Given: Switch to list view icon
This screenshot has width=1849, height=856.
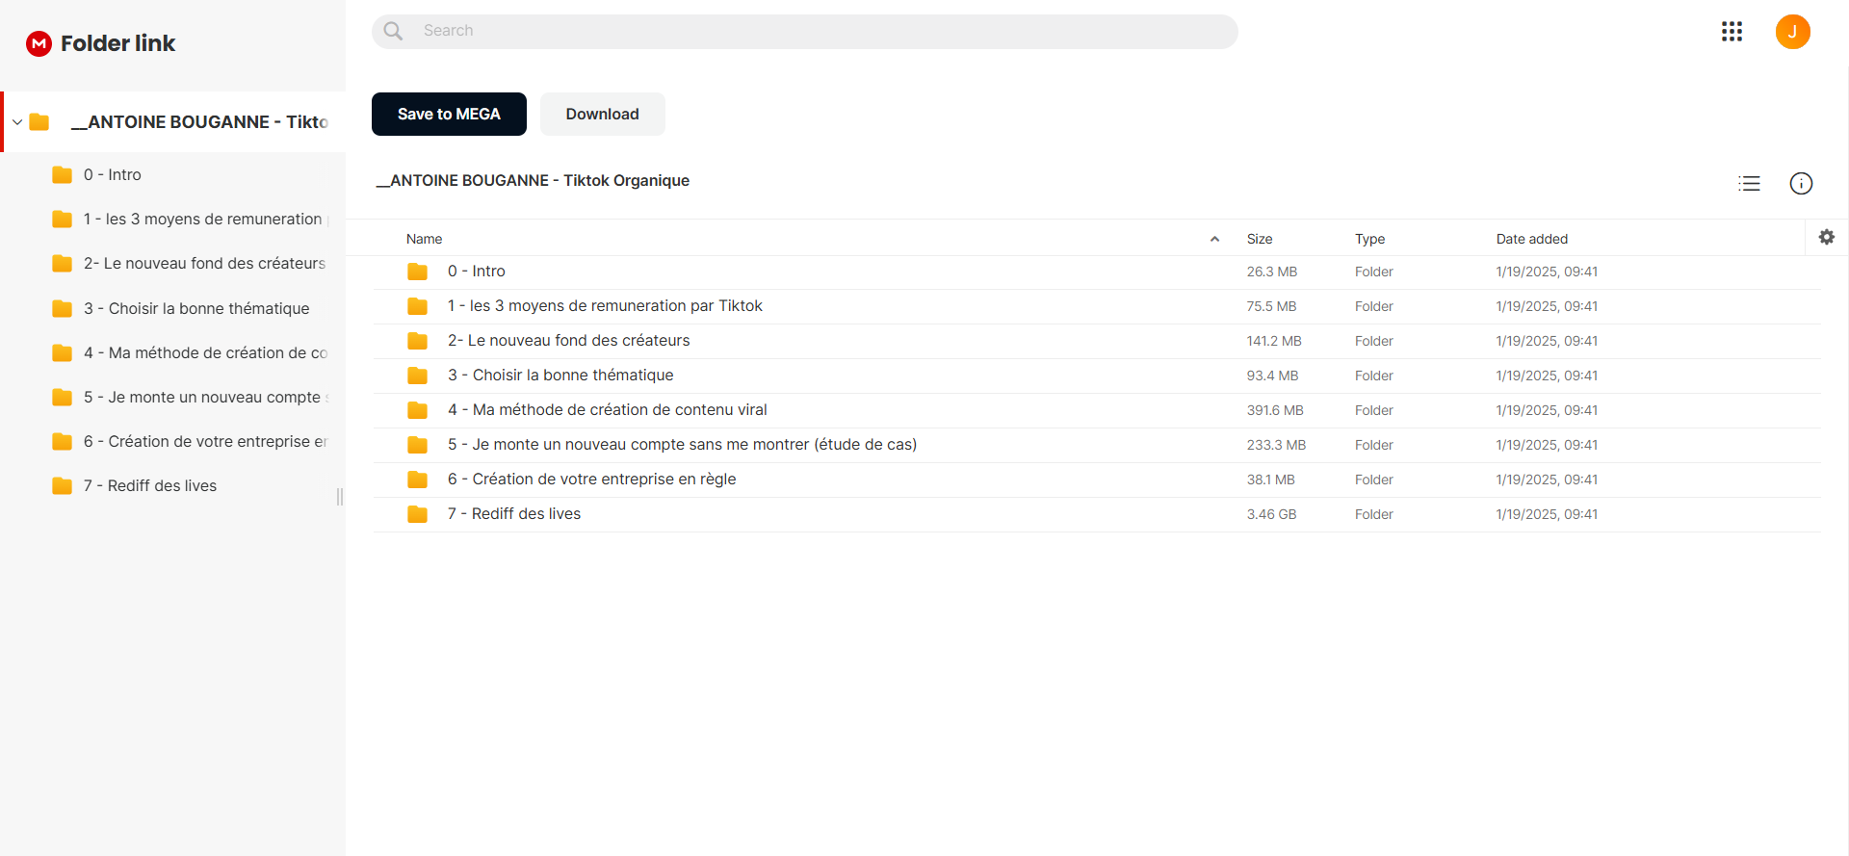Looking at the screenshot, I should (1749, 184).
